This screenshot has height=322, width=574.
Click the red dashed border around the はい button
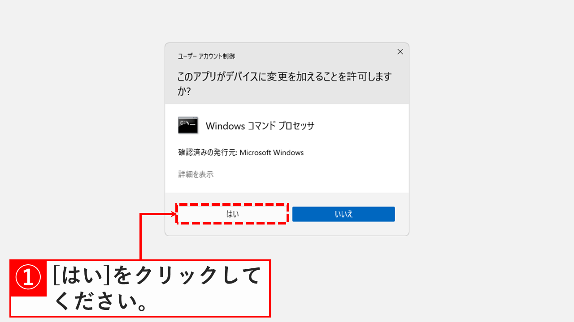coord(232,204)
